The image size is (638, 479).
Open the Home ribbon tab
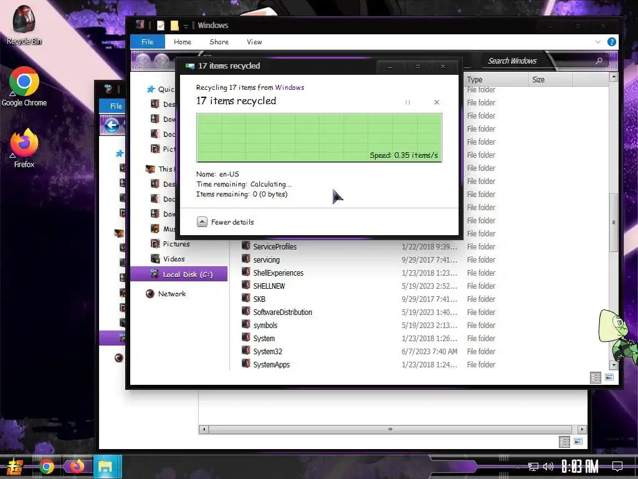coord(183,42)
